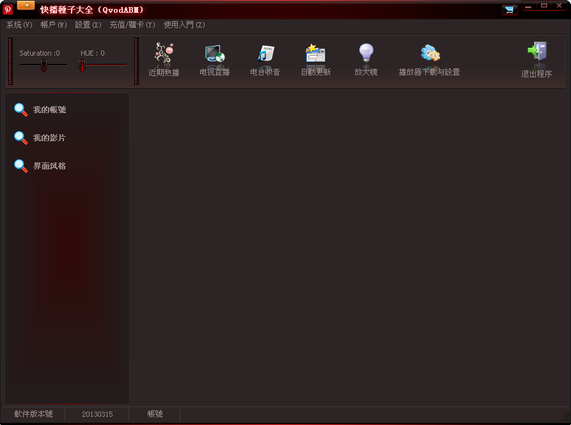
Task: Minimize the QvodABM window
Action: (x=528, y=6)
